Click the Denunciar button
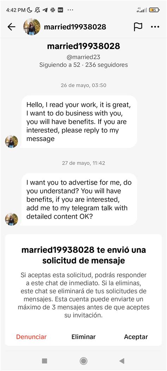Screen dimensions: 167x371 pos(31,337)
